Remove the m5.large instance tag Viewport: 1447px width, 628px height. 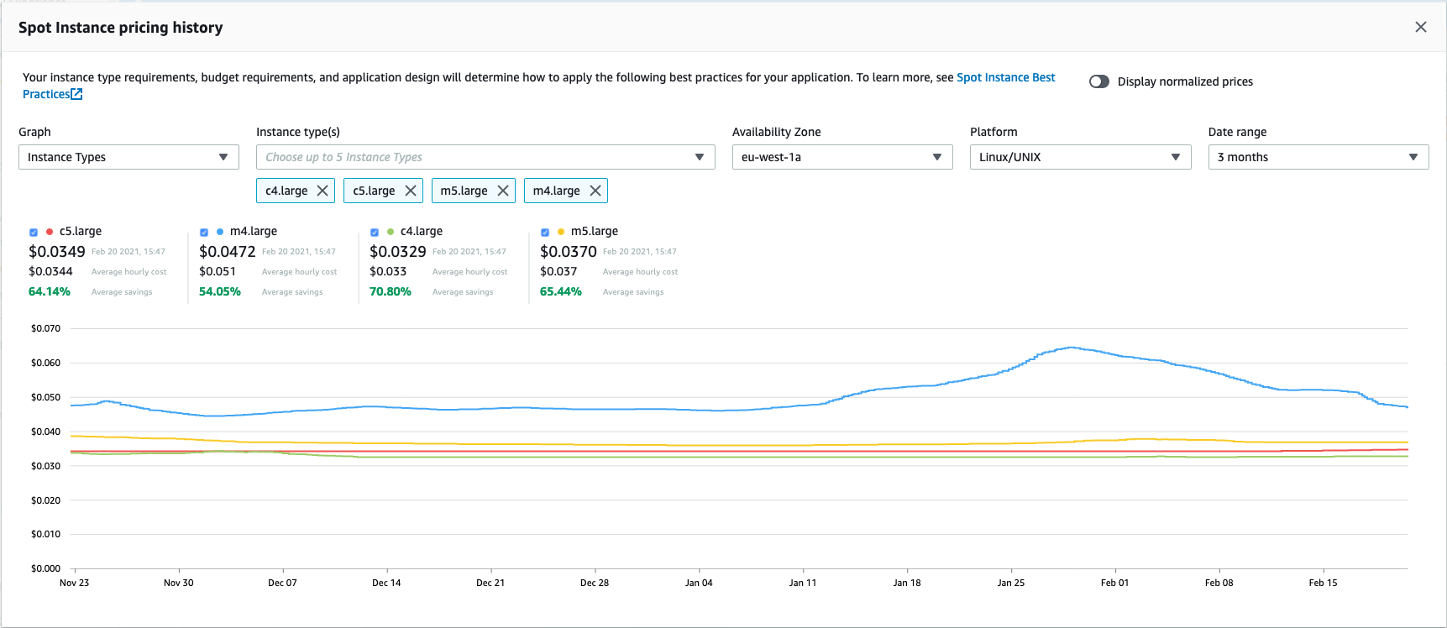(502, 191)
